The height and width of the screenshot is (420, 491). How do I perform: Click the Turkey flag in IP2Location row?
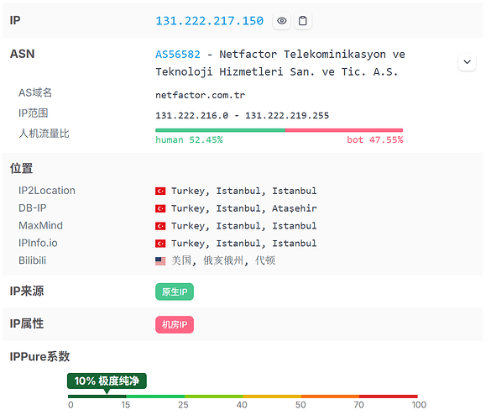coord(160,191)
